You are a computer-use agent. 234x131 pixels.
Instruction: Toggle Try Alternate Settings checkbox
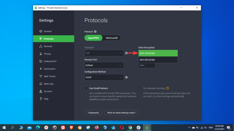click(x=140, y=88)
